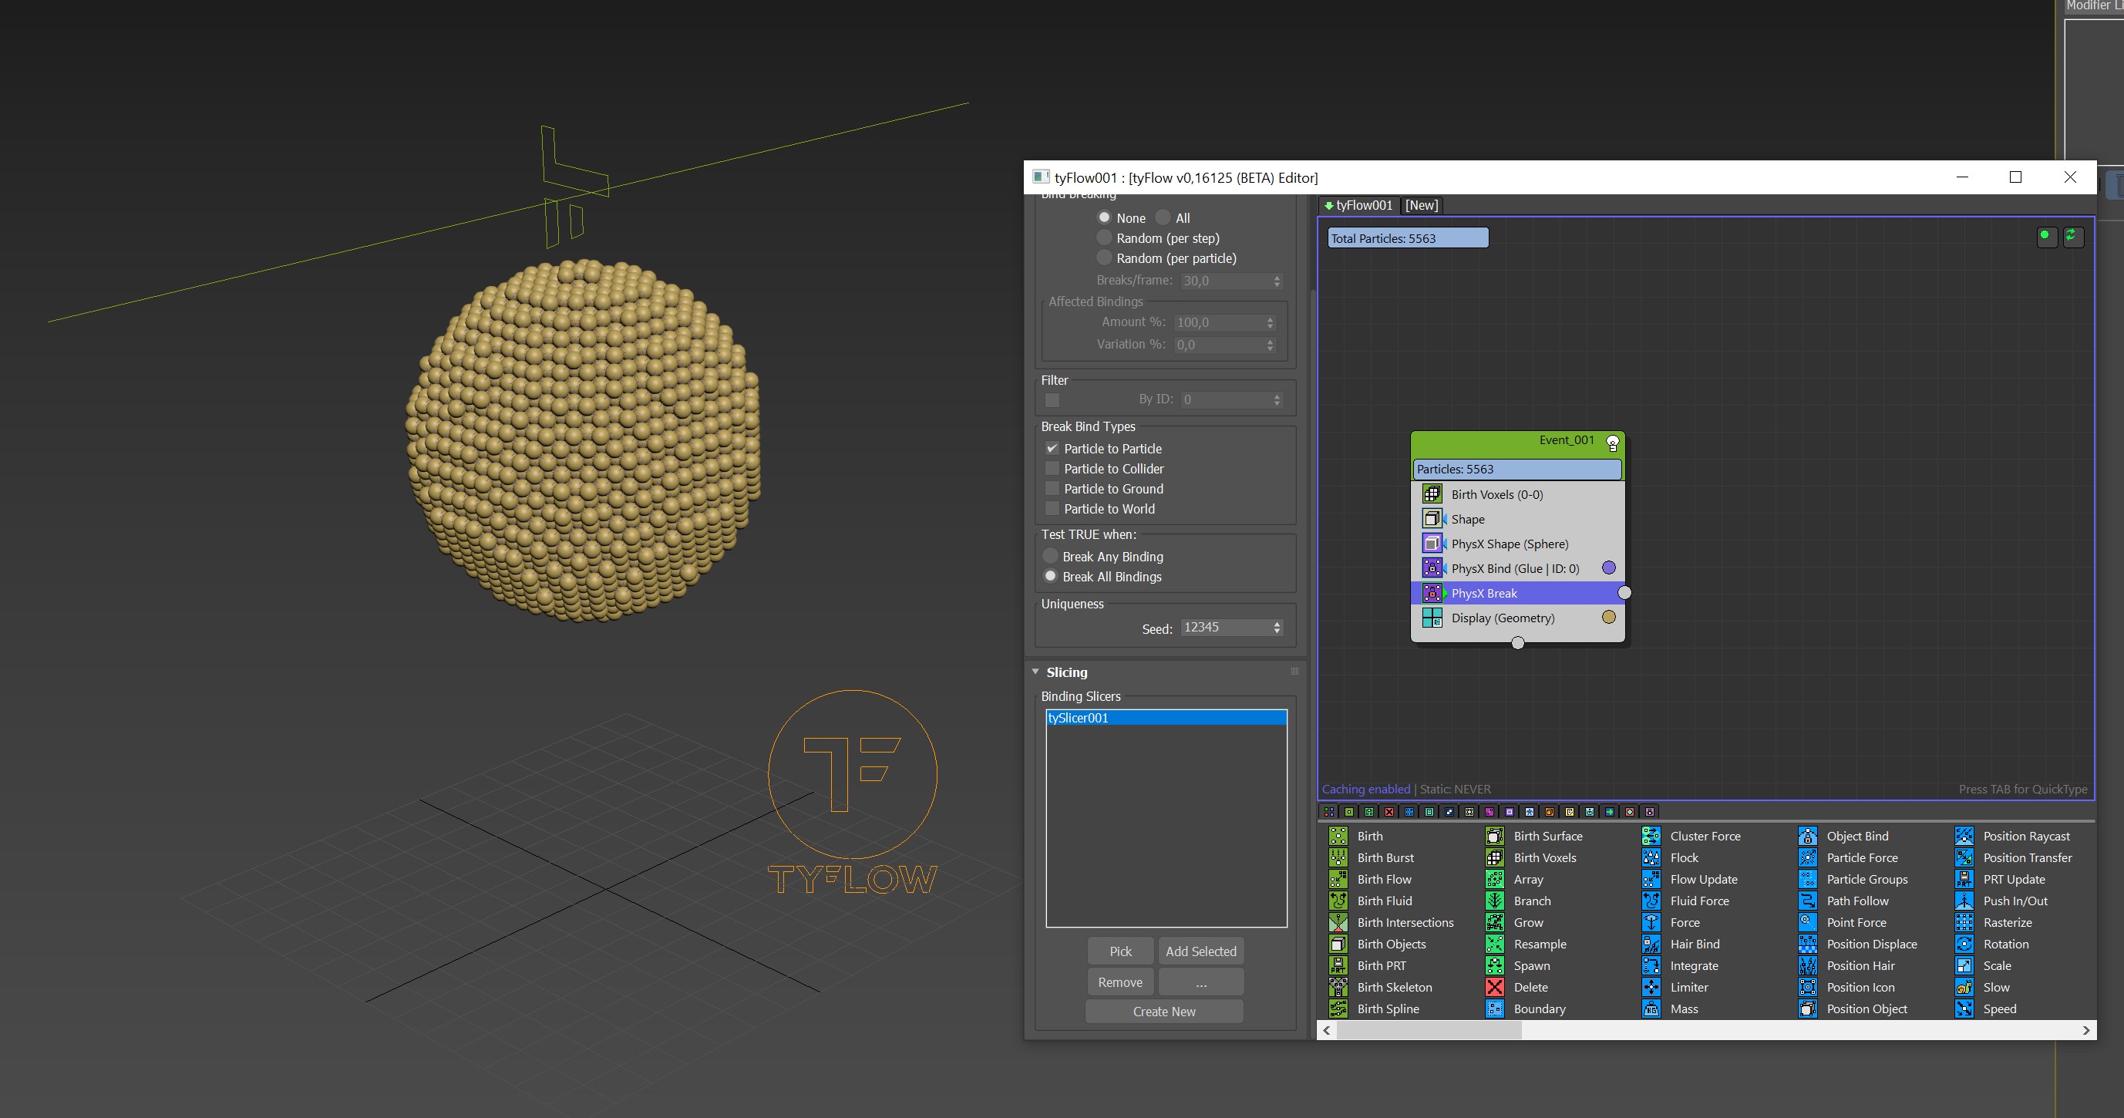Click the Pick slicer button
Image resolution: width=2124 pixels, height=1118 pixels.
point(1120,951)
